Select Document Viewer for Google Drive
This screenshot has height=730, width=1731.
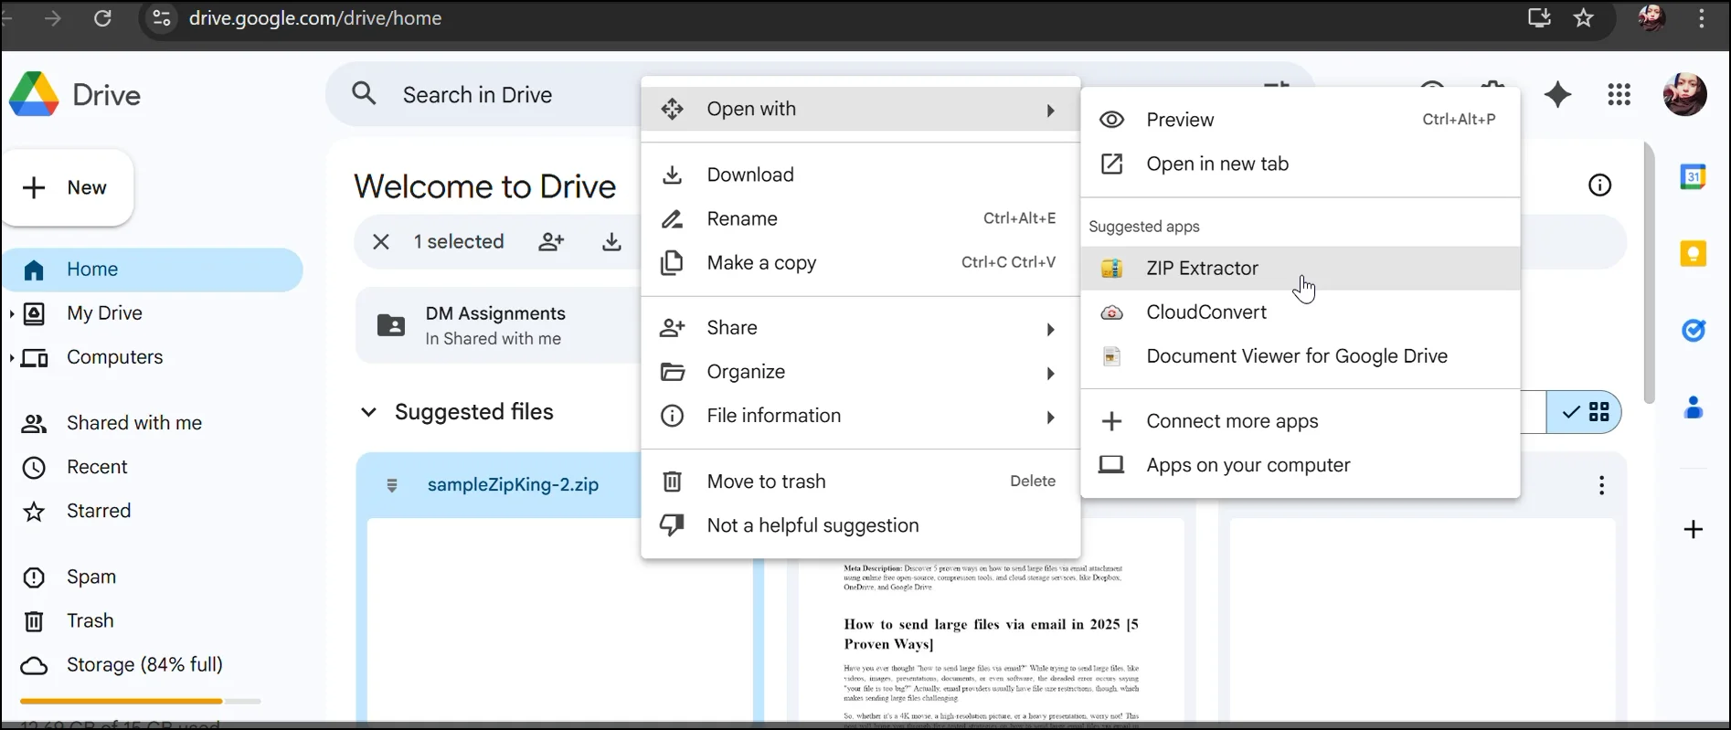click(x=1300, y=356)
